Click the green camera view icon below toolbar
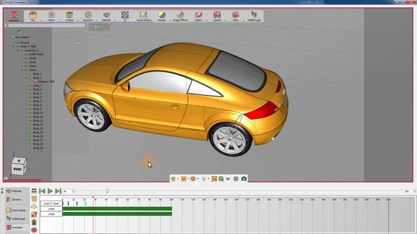The width and height of the screenshot is (417, 234). 97,27
